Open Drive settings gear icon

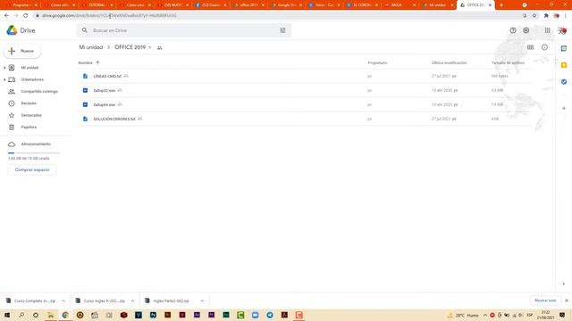pyautogui.click(x=526, y=30)
